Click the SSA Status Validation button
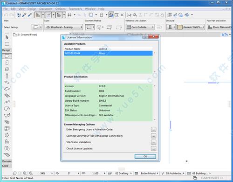Image resolution: width=233 pixels, height=182 pixels. pyautogui.click(x=153, y=142)
